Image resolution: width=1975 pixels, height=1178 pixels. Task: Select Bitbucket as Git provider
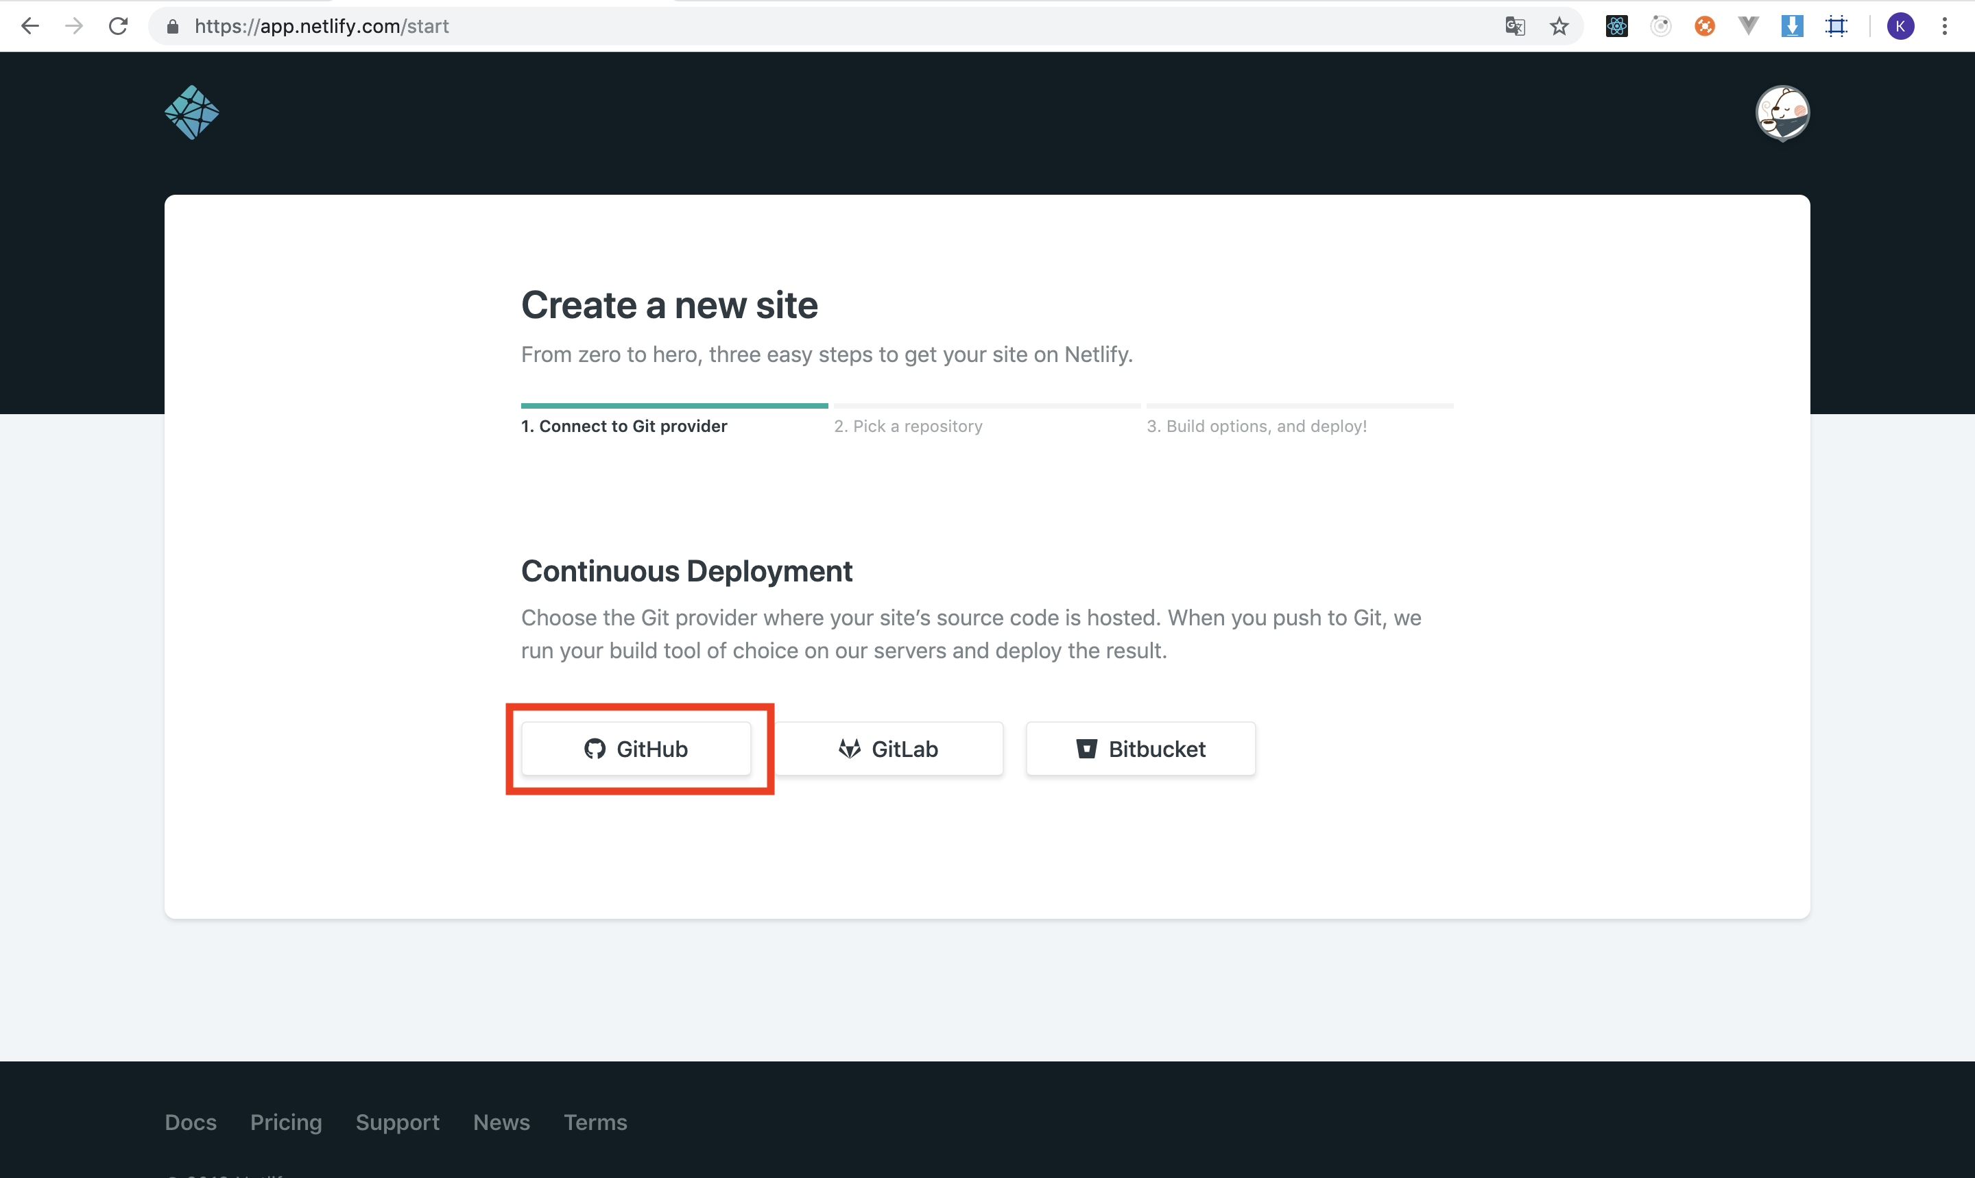coord(1140,749)
